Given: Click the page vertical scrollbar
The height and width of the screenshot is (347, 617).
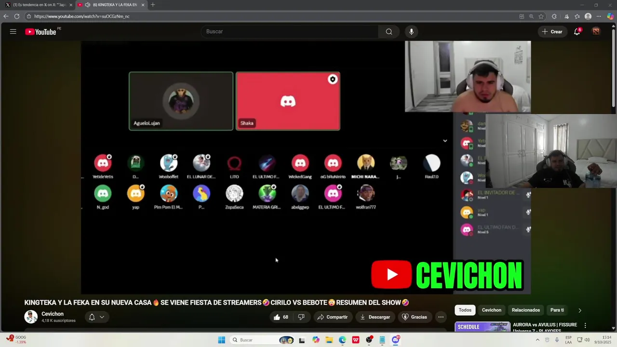Looking at the screenshot, I should (614, 67).
